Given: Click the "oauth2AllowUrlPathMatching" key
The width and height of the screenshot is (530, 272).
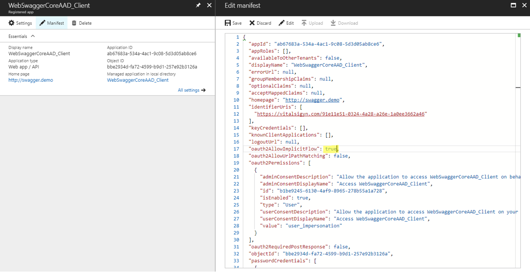Looking at the screenshot, I should [289, 156].
